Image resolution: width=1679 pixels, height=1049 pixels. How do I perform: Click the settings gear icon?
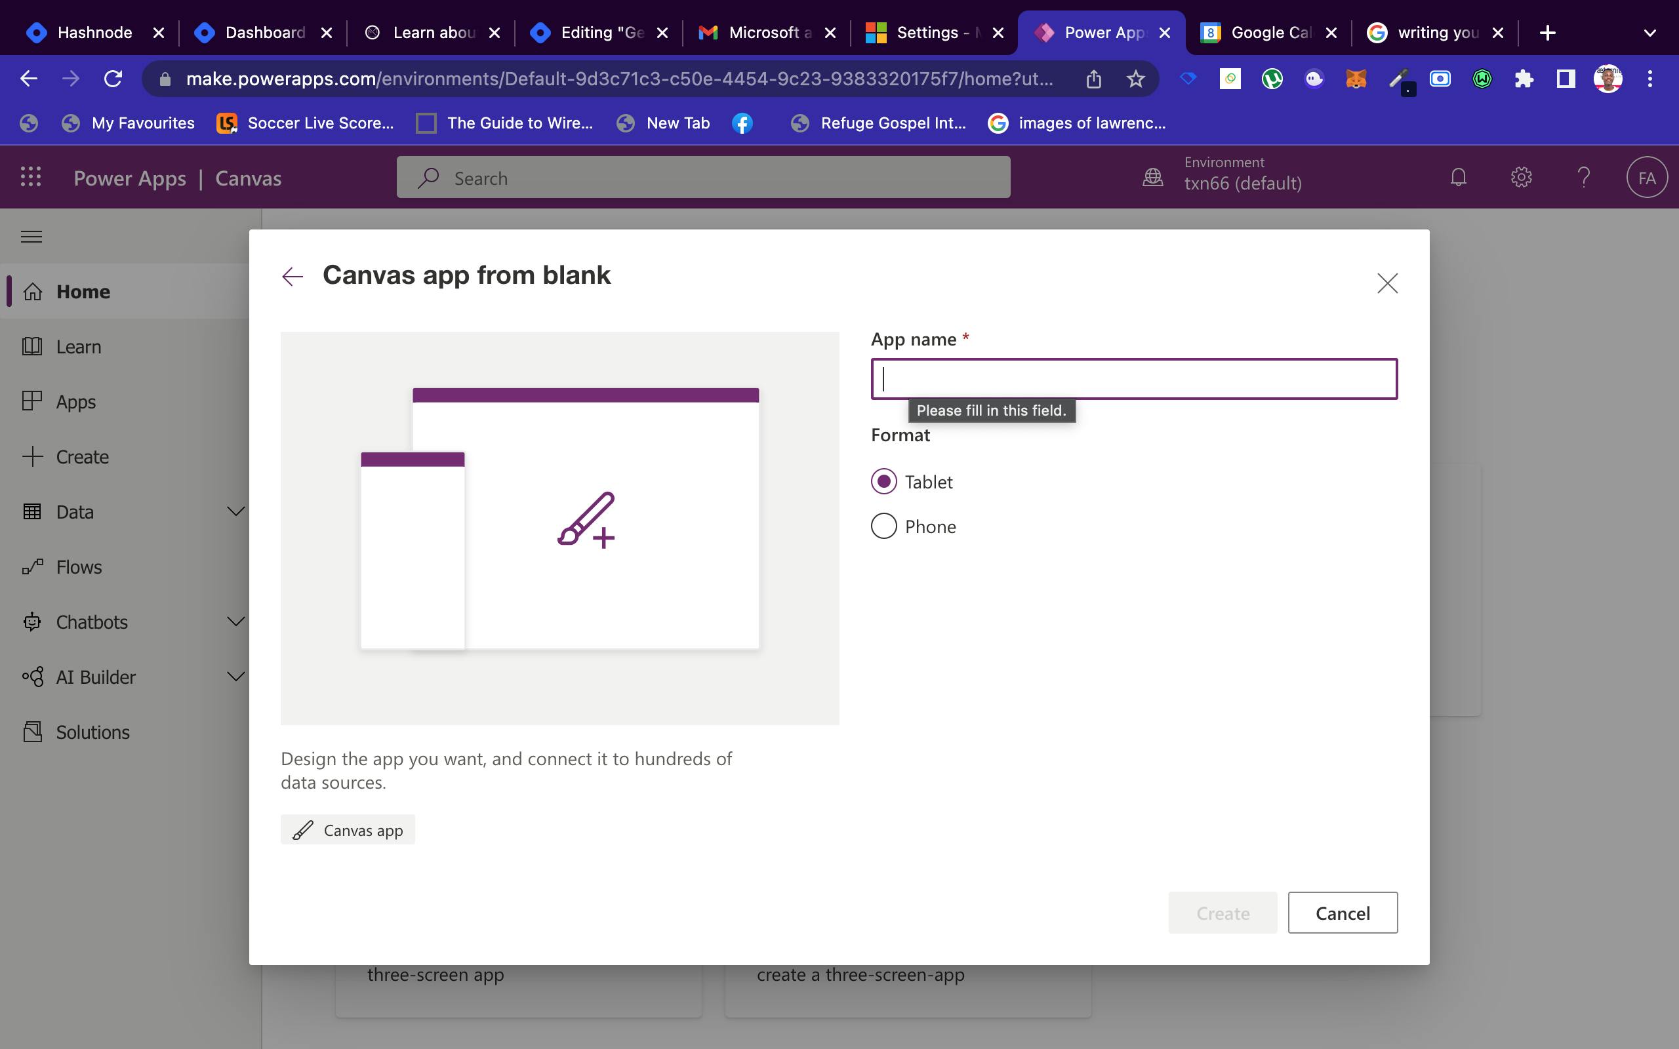(1521, 178)
